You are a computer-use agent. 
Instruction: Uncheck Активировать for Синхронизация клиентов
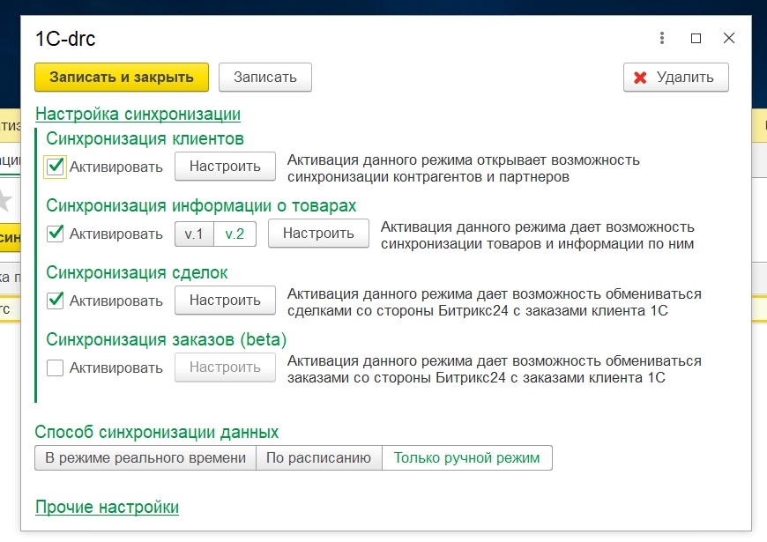click(x=56, y=167)
